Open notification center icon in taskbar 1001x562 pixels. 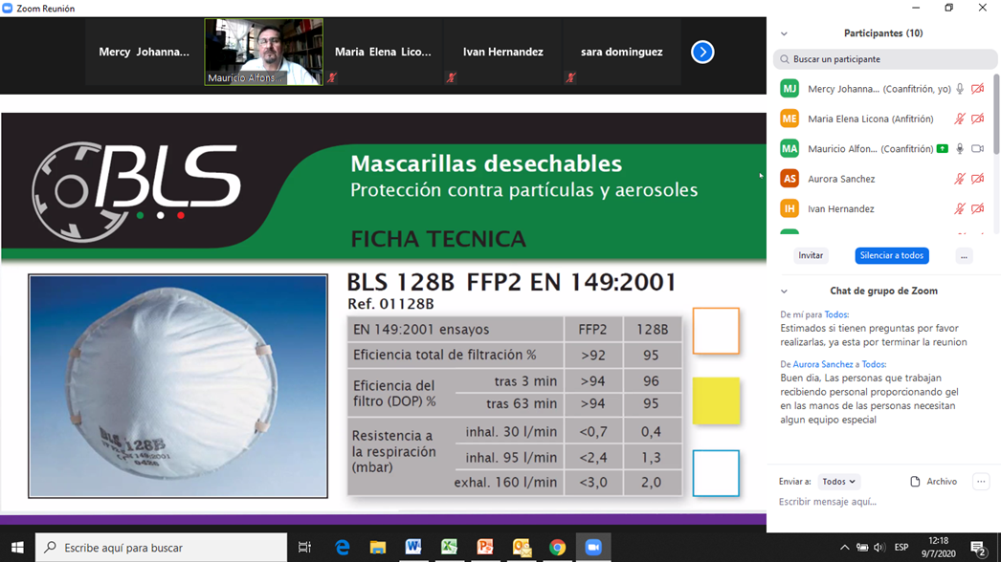978,548
